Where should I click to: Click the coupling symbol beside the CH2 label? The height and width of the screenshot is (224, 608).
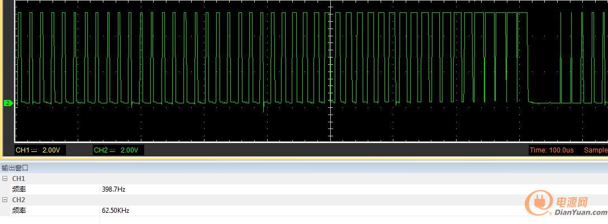(x=112, y=150)
